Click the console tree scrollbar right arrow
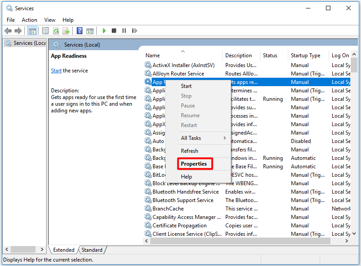 click(x=42, y=249)
